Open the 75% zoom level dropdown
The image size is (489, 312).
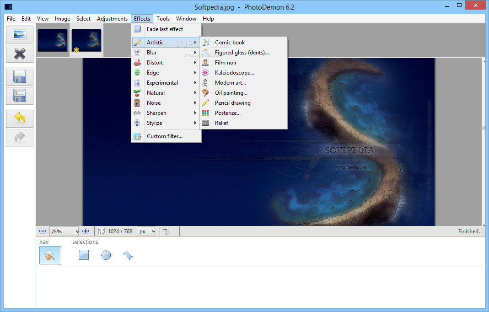tap(77, 231)
